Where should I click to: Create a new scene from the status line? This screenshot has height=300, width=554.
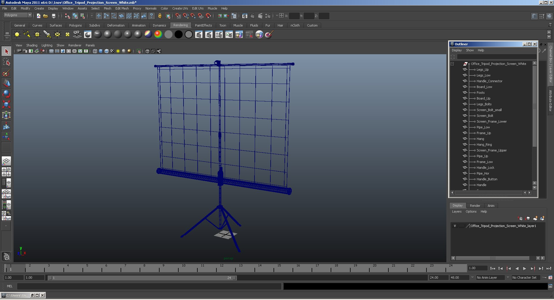38,16
